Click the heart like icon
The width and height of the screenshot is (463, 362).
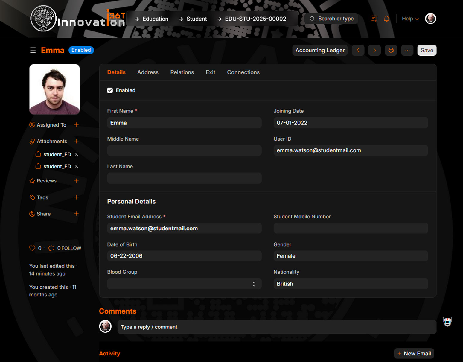click(32, 248)
